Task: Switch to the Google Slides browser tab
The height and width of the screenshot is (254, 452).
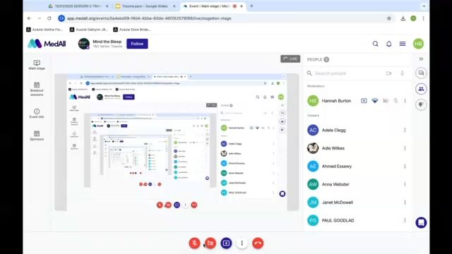Action: pos(145,6)
